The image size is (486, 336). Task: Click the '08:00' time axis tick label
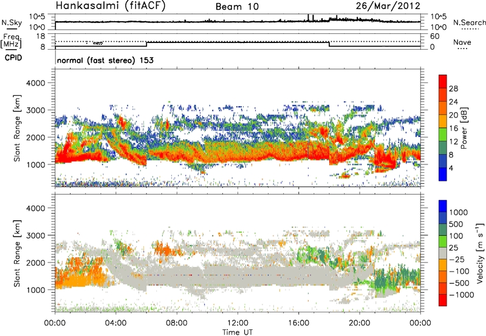click(177, 323)
